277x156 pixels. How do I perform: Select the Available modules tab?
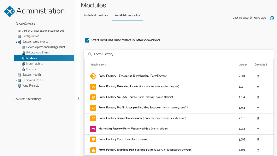(127, 15)
